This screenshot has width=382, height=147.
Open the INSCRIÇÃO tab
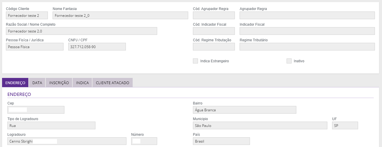pyautogui.click(x=59, y=83)
